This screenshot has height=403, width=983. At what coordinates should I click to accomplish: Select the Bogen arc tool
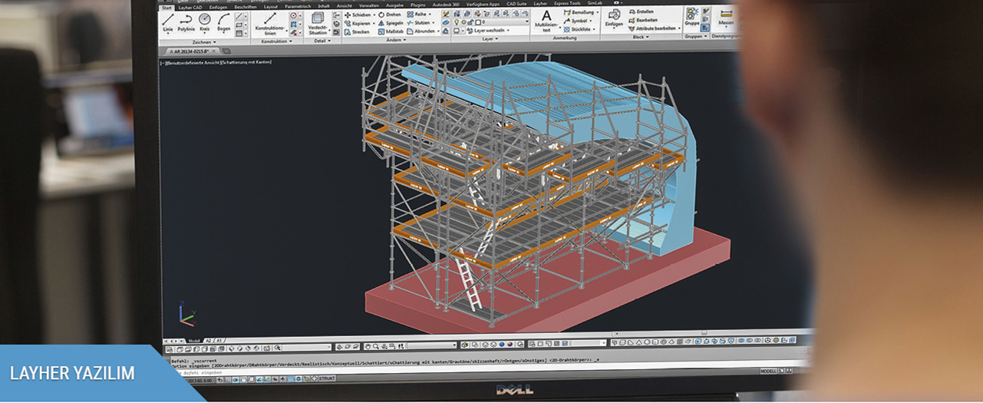223,22
